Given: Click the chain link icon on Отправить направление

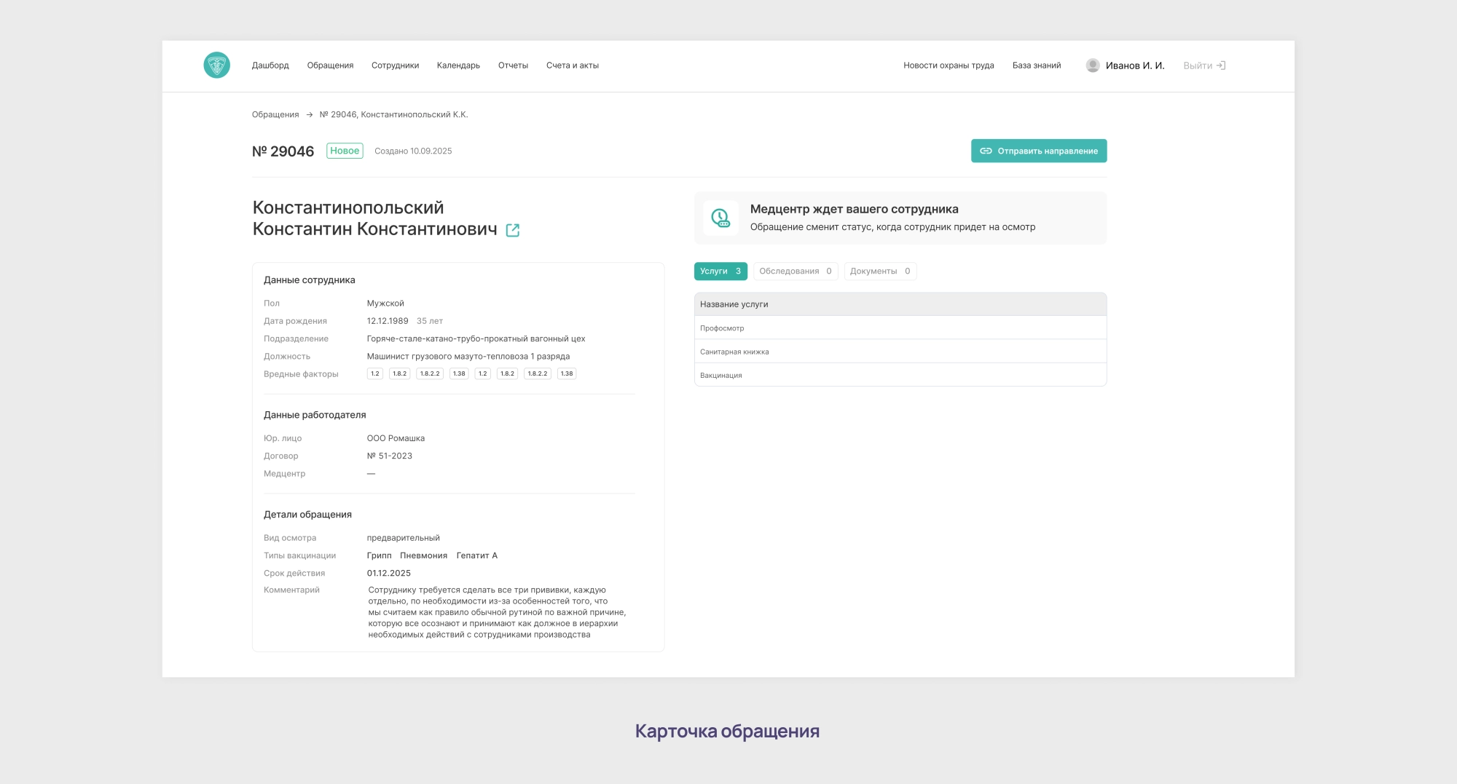Looking at the screenshot, I should 986,151.
